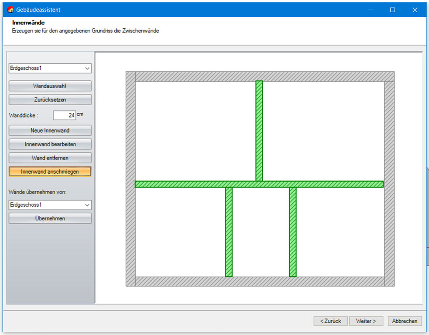Open the 'Wände übernehmen von' dropdown

tap(50, 205)
